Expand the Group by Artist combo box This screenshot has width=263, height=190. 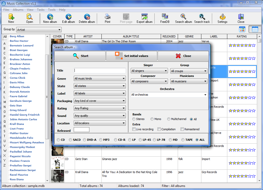(39, 30)
